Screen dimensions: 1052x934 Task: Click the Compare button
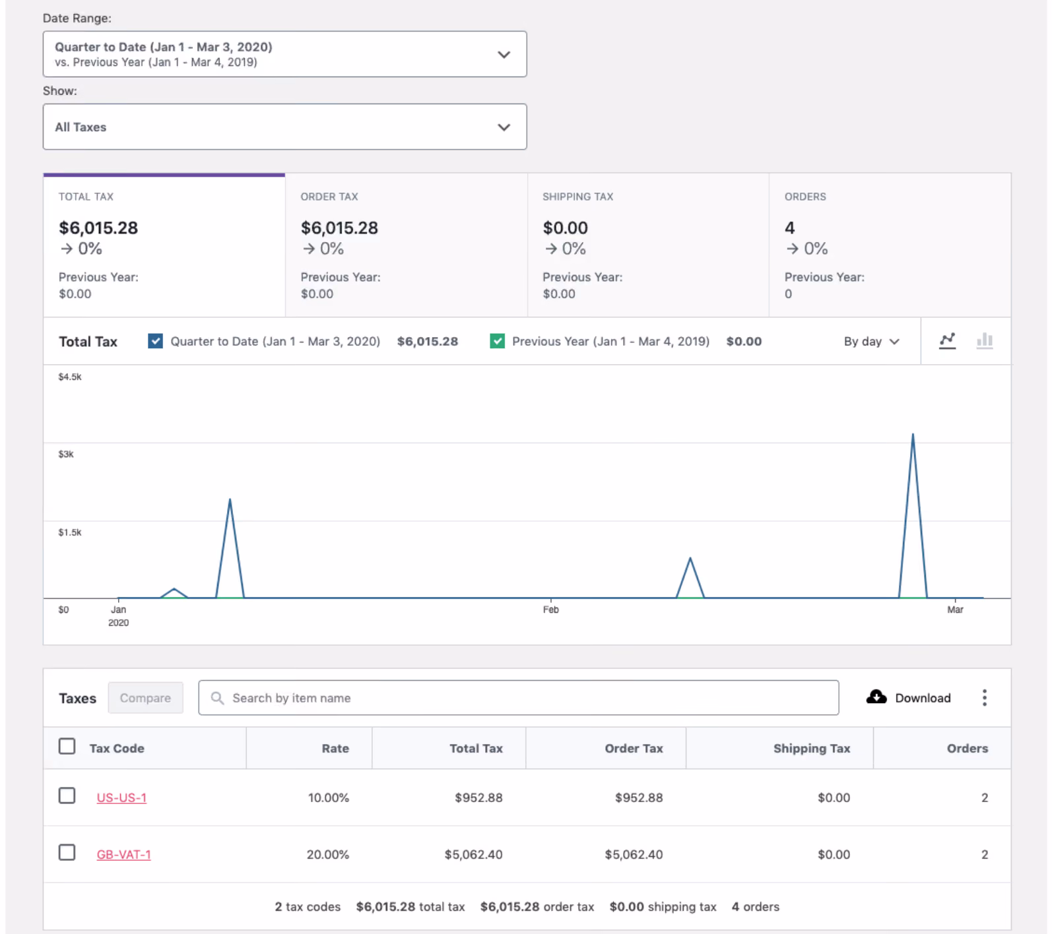[145, 698]
